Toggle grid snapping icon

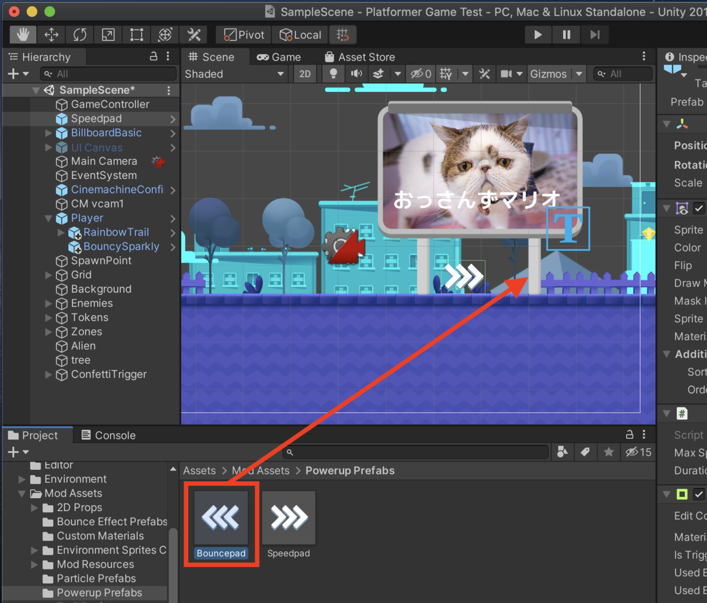[x=343, y=35]
